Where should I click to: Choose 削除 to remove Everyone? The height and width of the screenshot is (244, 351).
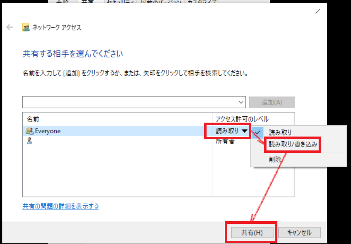pos(275,159)
